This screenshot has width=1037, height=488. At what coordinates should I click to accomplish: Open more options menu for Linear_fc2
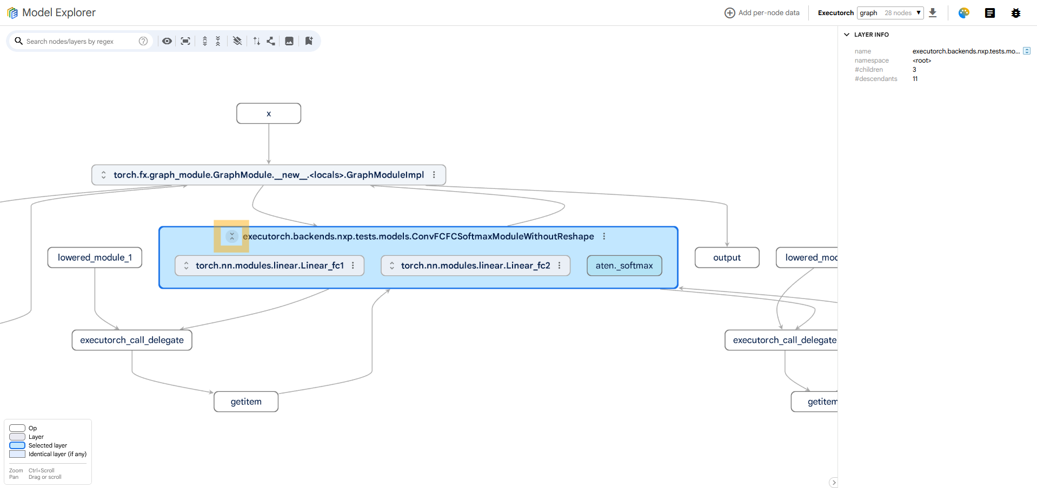(x=560, y=266)
